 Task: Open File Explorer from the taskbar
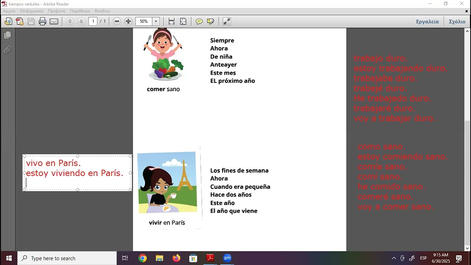[x=159, y=258]
